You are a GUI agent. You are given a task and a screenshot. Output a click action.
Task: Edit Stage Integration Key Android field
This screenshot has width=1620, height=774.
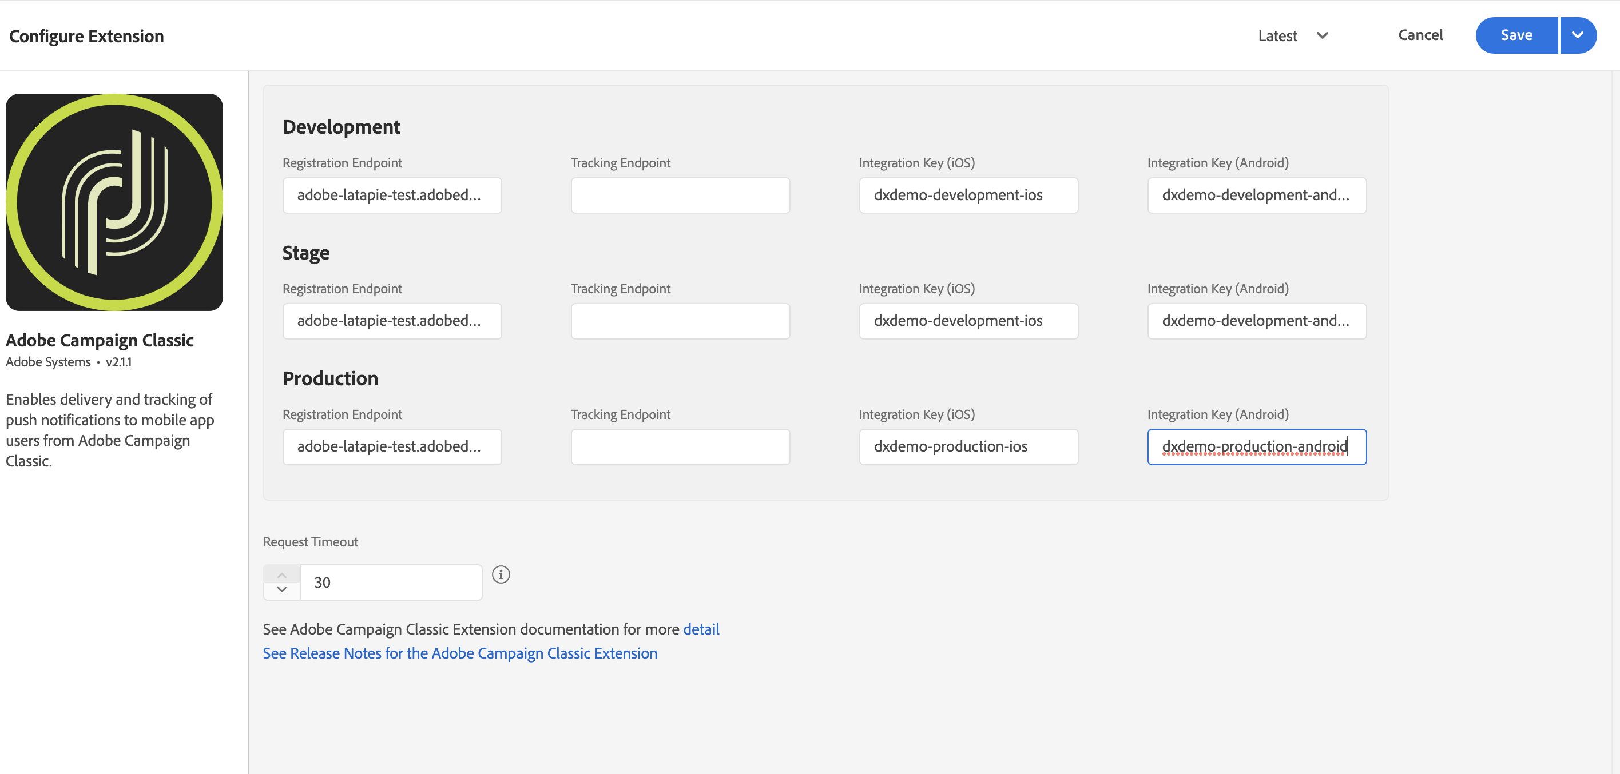tap(1257, 321)
